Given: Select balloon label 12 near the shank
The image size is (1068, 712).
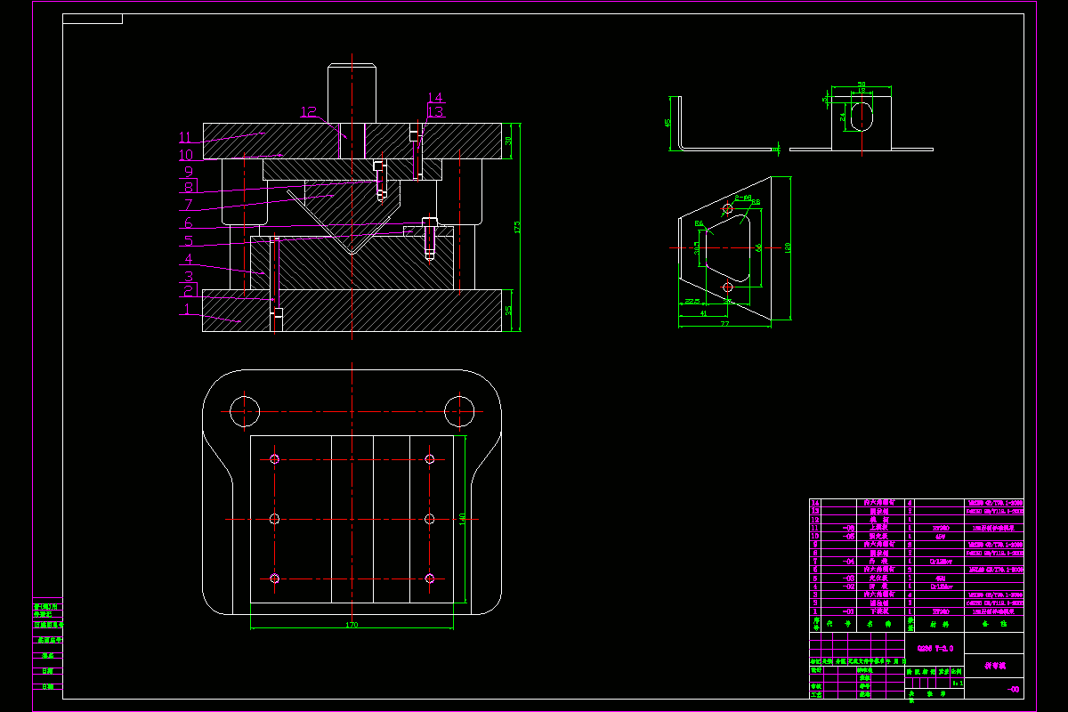Looking at the screenshot, I should point(309,112).
